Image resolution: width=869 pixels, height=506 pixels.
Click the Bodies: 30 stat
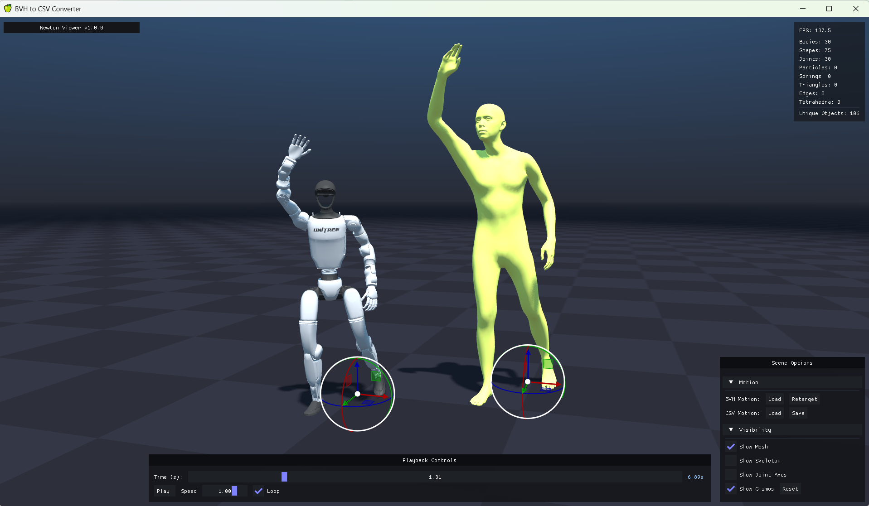tap(815, 42)
